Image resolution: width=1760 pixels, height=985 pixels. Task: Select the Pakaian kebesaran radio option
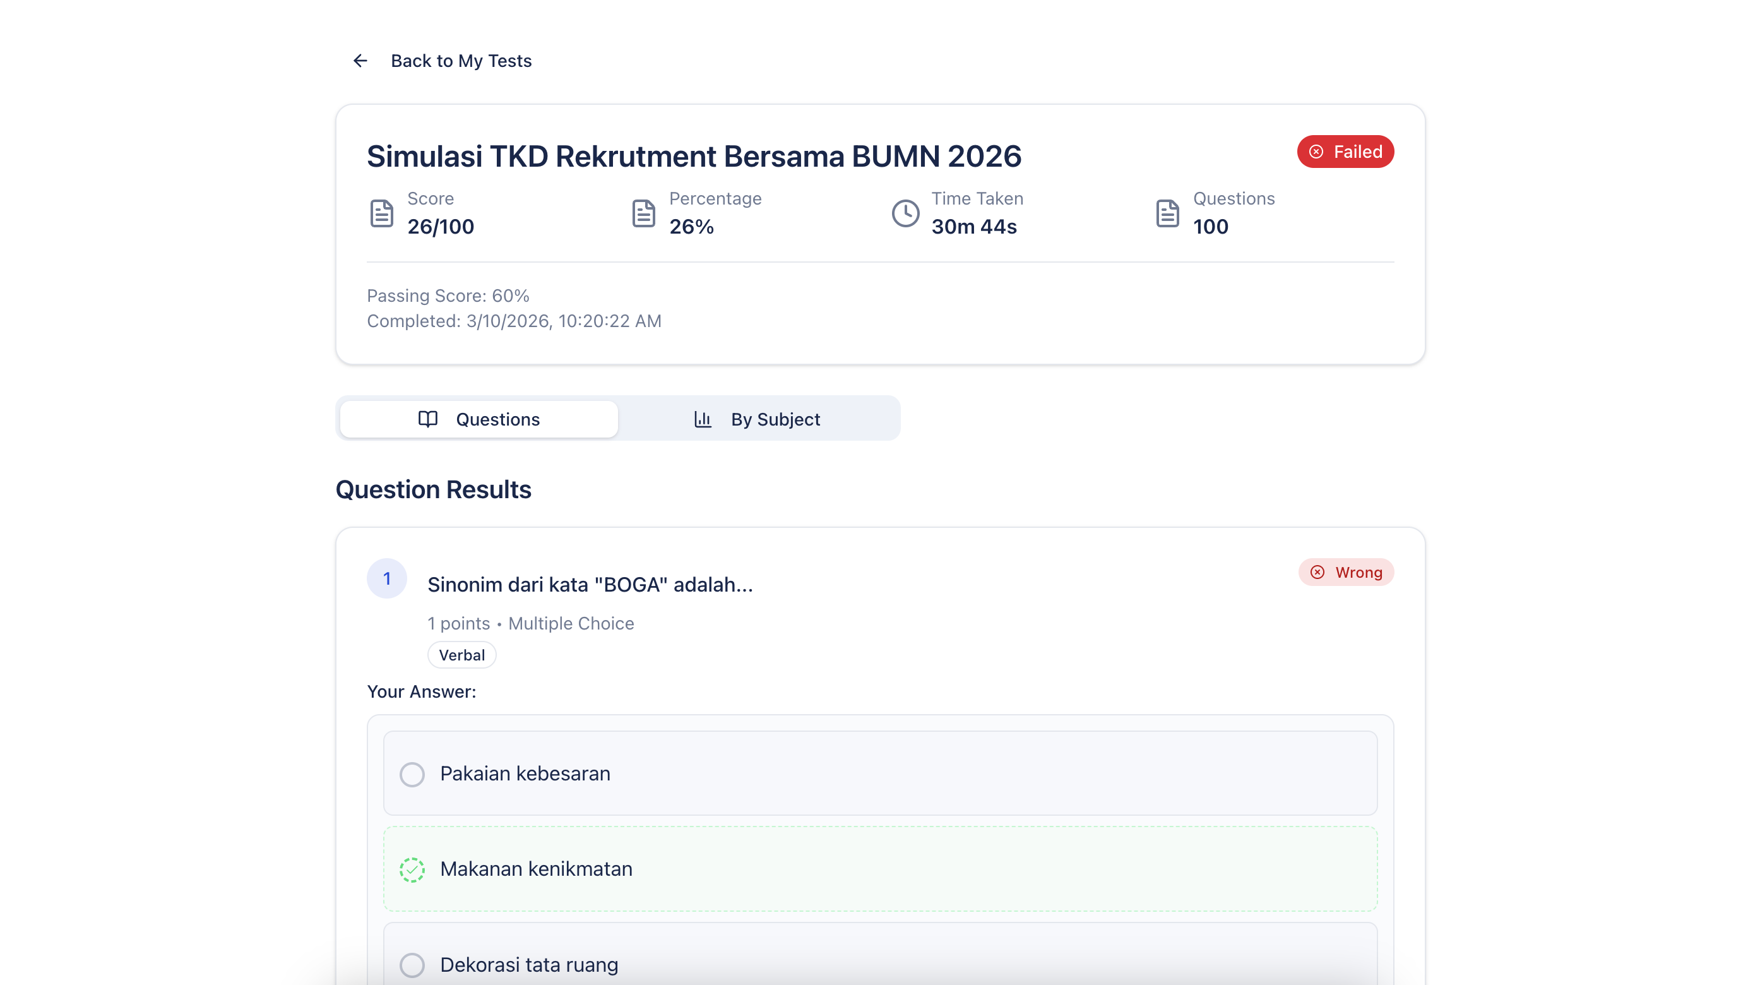click(412, 773)
